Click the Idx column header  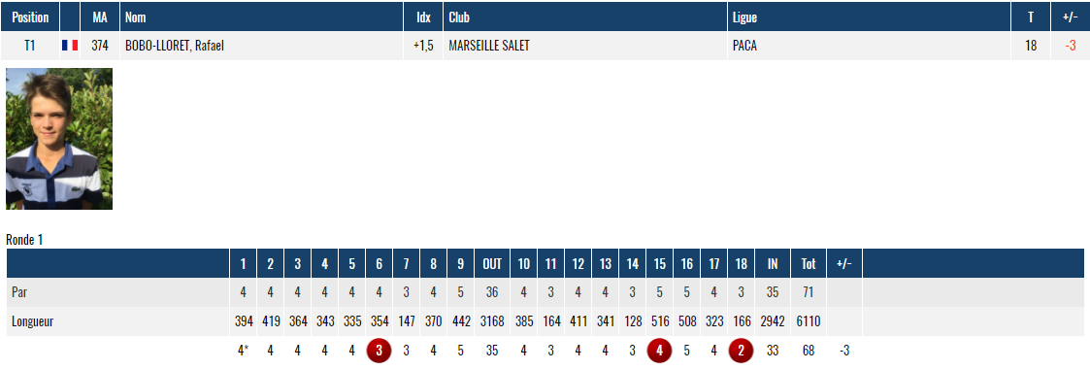click(x=423, y=17)
